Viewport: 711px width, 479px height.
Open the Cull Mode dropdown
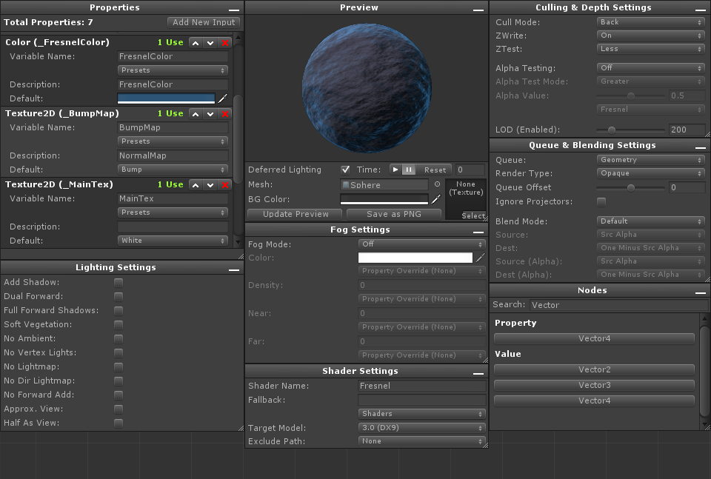650,22
